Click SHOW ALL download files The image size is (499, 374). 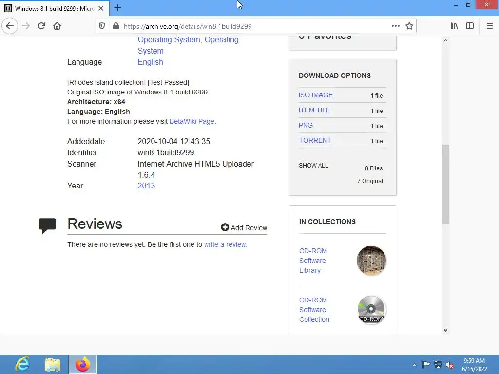[313, 166]
